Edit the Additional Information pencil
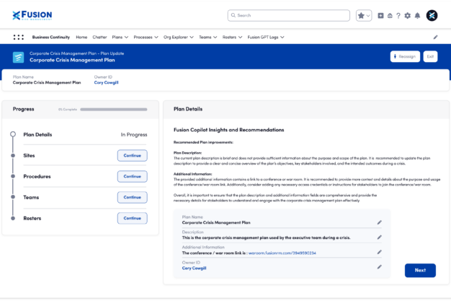Image resolution: width=451 pixels, height=301 pixels. tap(380, 252)
